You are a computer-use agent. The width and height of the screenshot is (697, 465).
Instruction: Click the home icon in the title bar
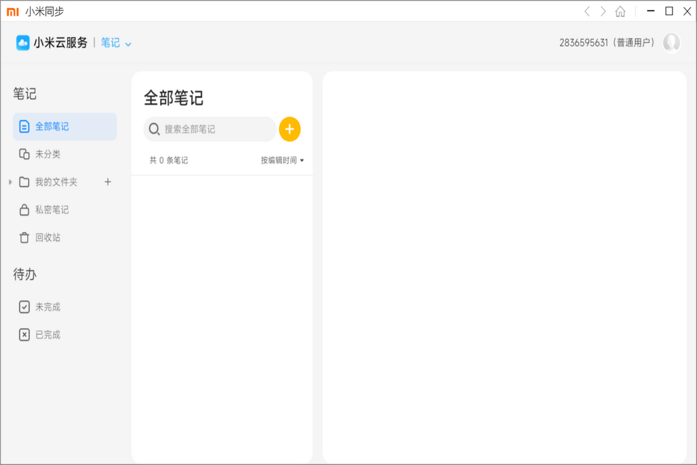[x=620, y=11]
